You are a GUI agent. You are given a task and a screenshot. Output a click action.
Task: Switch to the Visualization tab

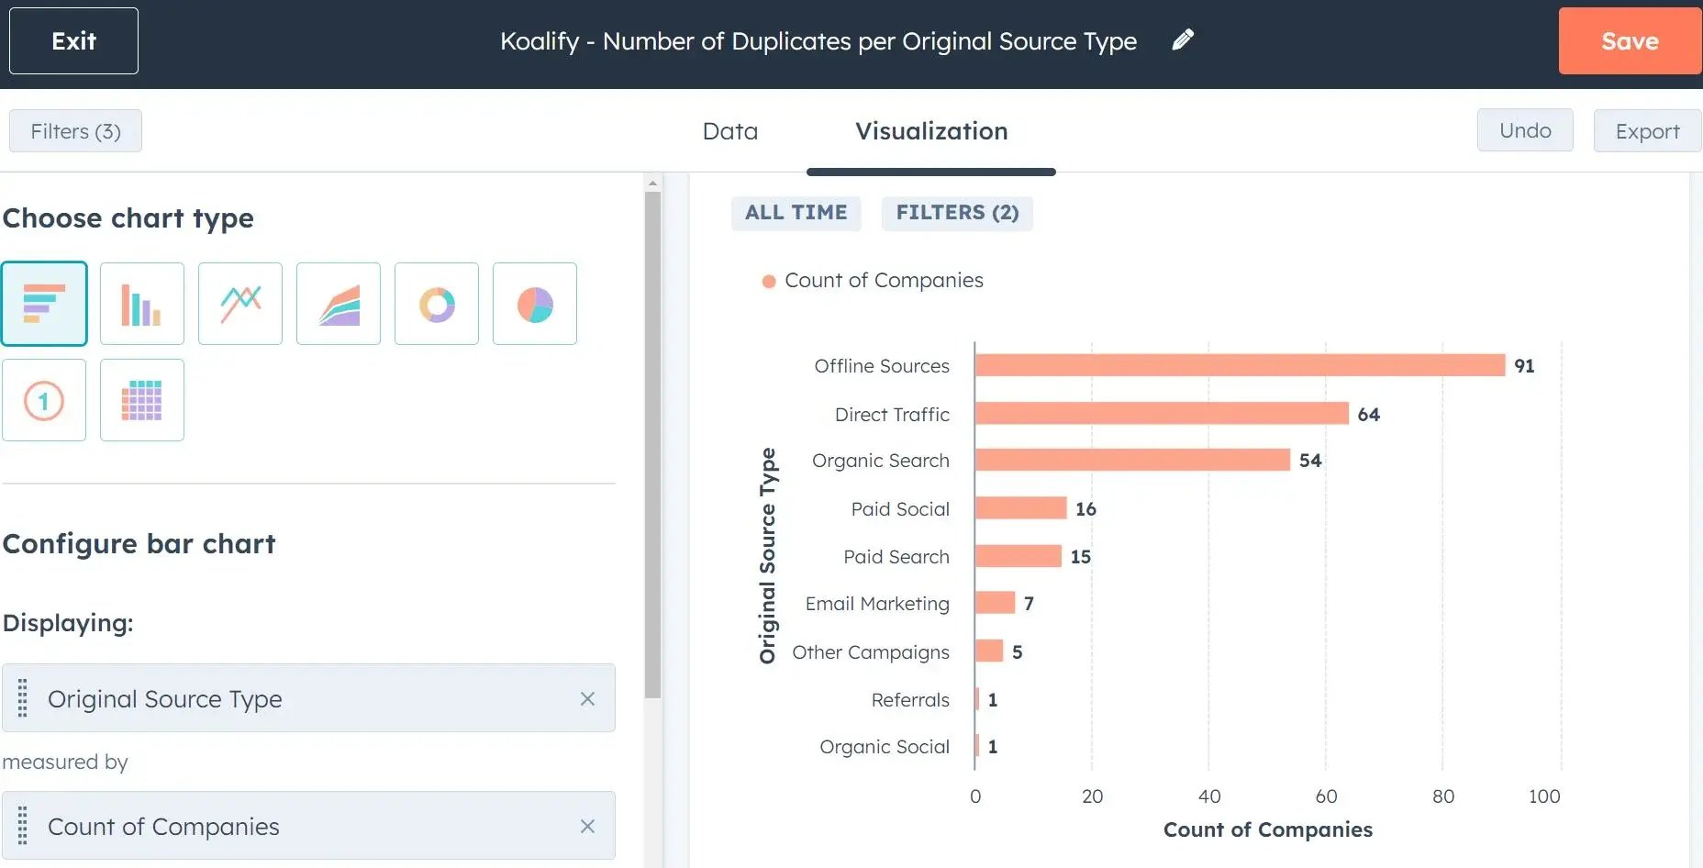930,130
